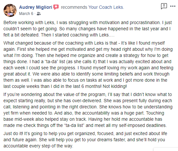Click the text "accountable every step of the way"

pos(38,146)
